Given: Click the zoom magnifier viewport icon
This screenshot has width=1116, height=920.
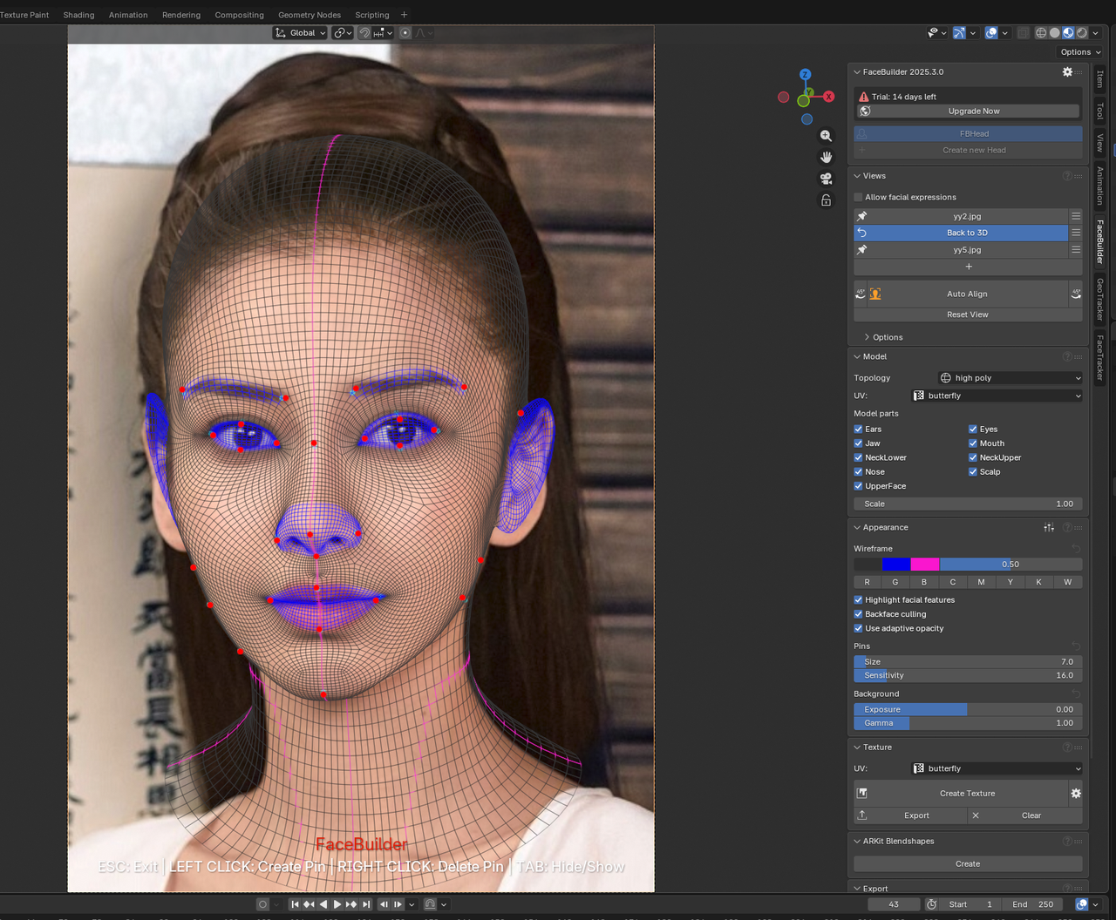Looking at the screenshot, I should (826, 136).
